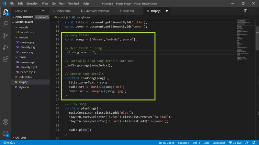Image resolution: width=259 pixels, height=145 pixels.
Task: Click the Accounts icon in activity bar
Action: tap(6, 122)
